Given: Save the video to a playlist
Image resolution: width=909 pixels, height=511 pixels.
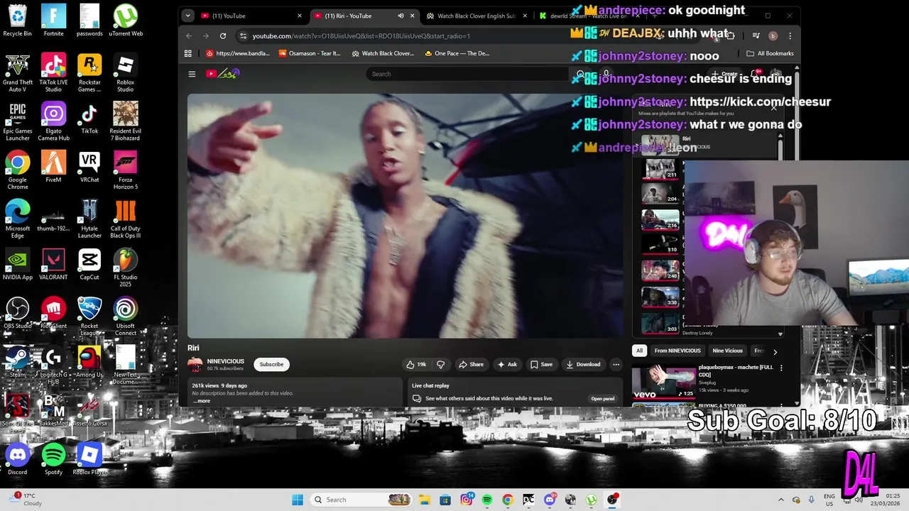Looking at the screenshot, I should 541,364.
